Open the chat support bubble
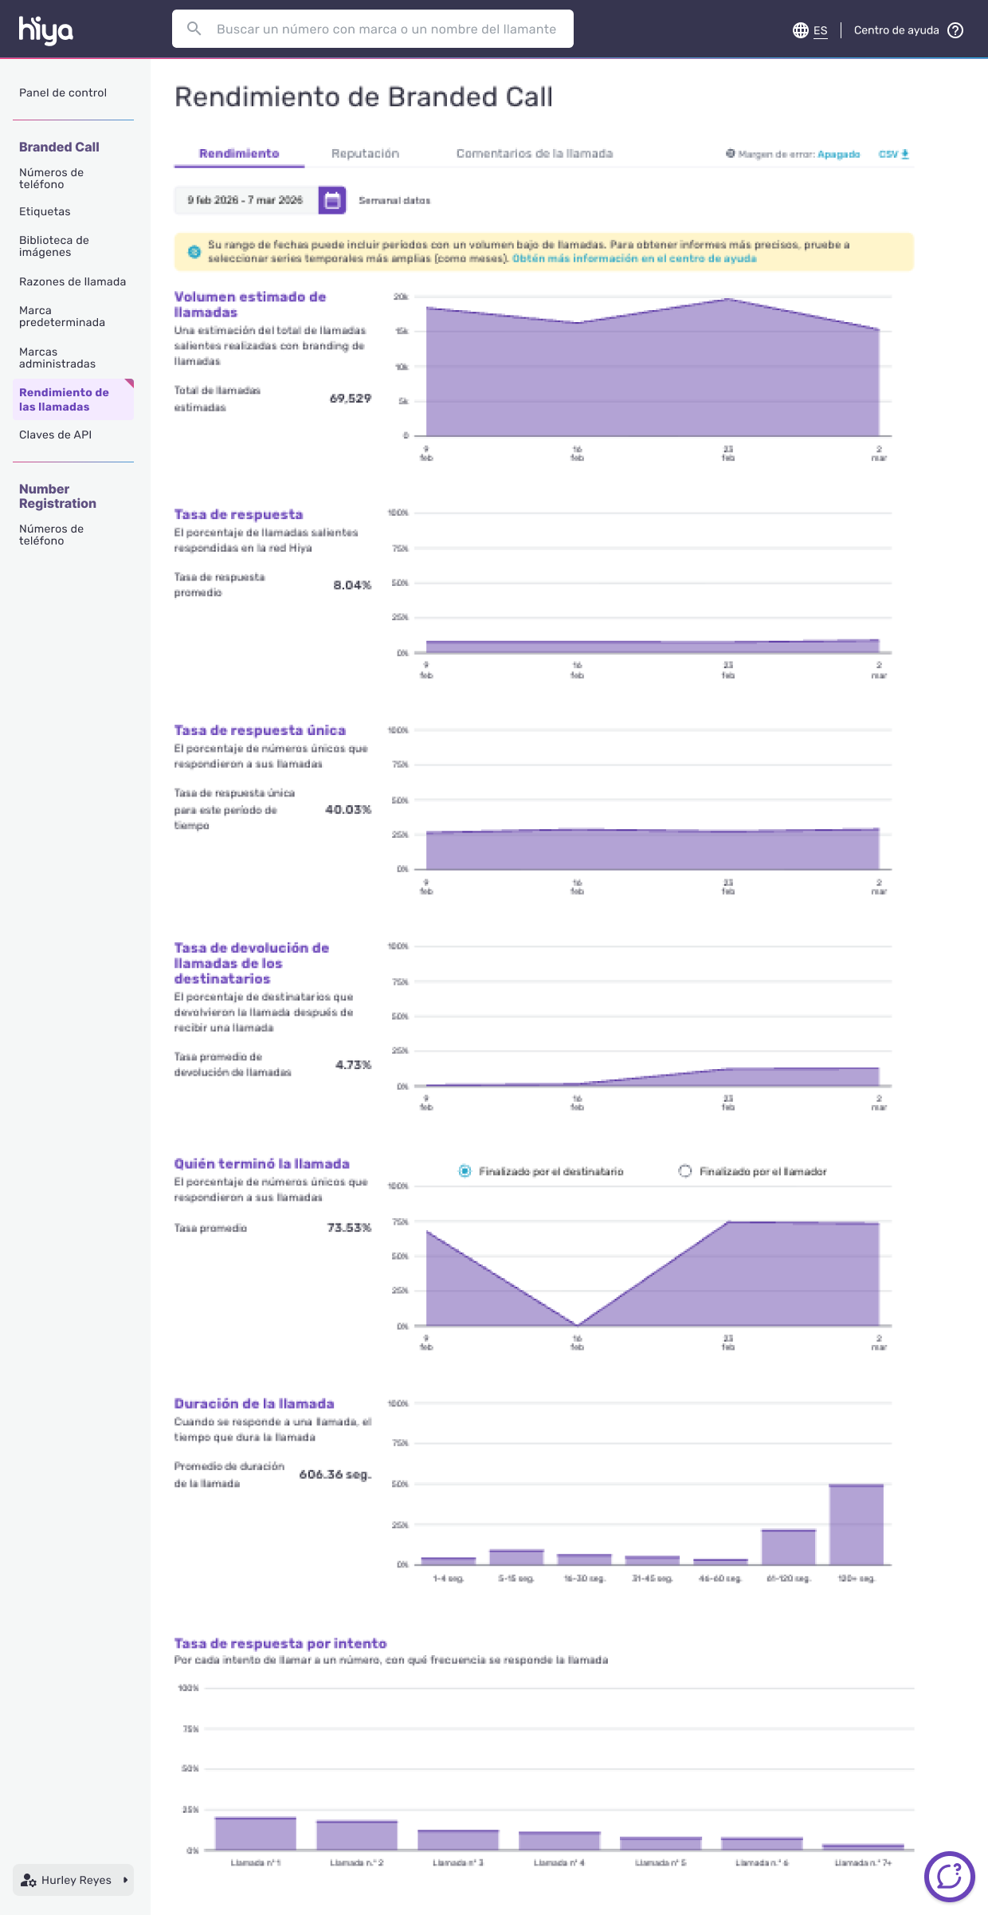The height and width of the screenshot is (1915, 988). pyautogui.click(x=949, y=1876)
